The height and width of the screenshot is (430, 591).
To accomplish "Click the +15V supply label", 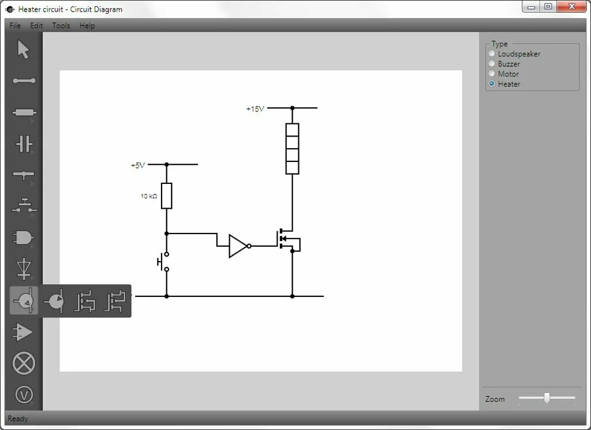I will (255, 109).
